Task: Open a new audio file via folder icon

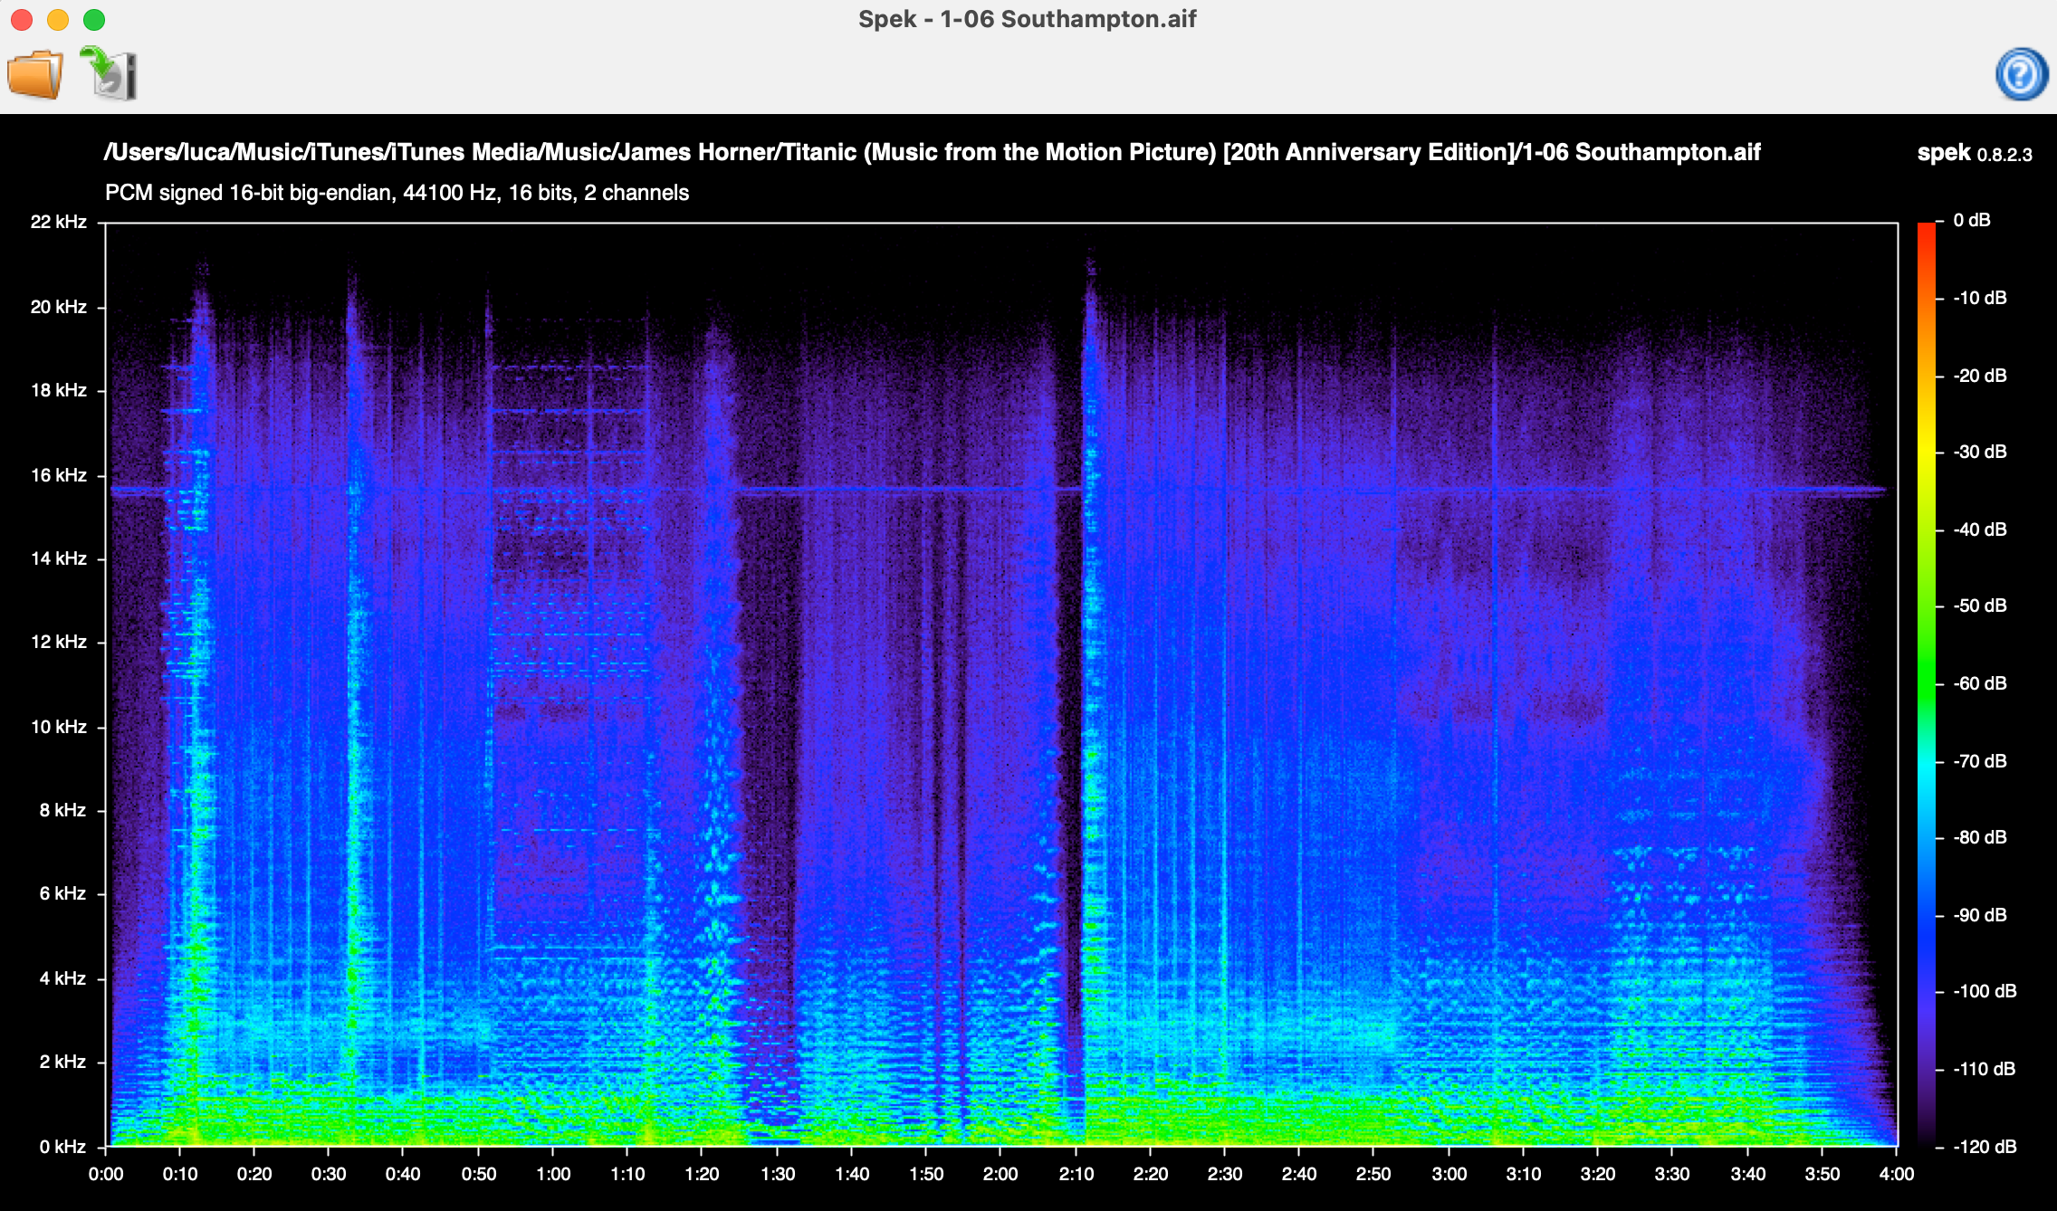Action: (x=35, y=73)
